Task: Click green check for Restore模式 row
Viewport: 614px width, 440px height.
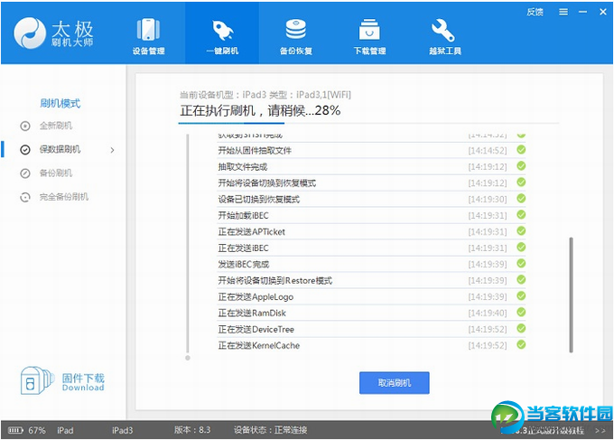Action: [521, 280]
